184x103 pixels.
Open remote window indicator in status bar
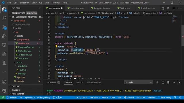pyautogui.click(x=3, y=98)
